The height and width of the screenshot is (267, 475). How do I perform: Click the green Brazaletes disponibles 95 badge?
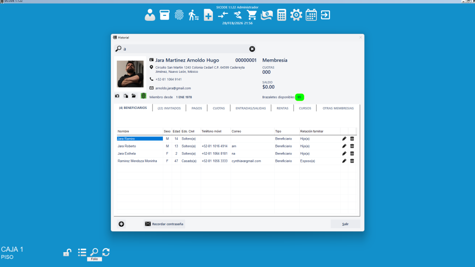pyautogui.click(x=300, y=97)
